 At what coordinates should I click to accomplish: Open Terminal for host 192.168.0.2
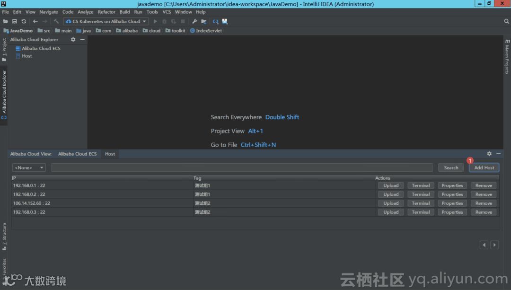421,194
